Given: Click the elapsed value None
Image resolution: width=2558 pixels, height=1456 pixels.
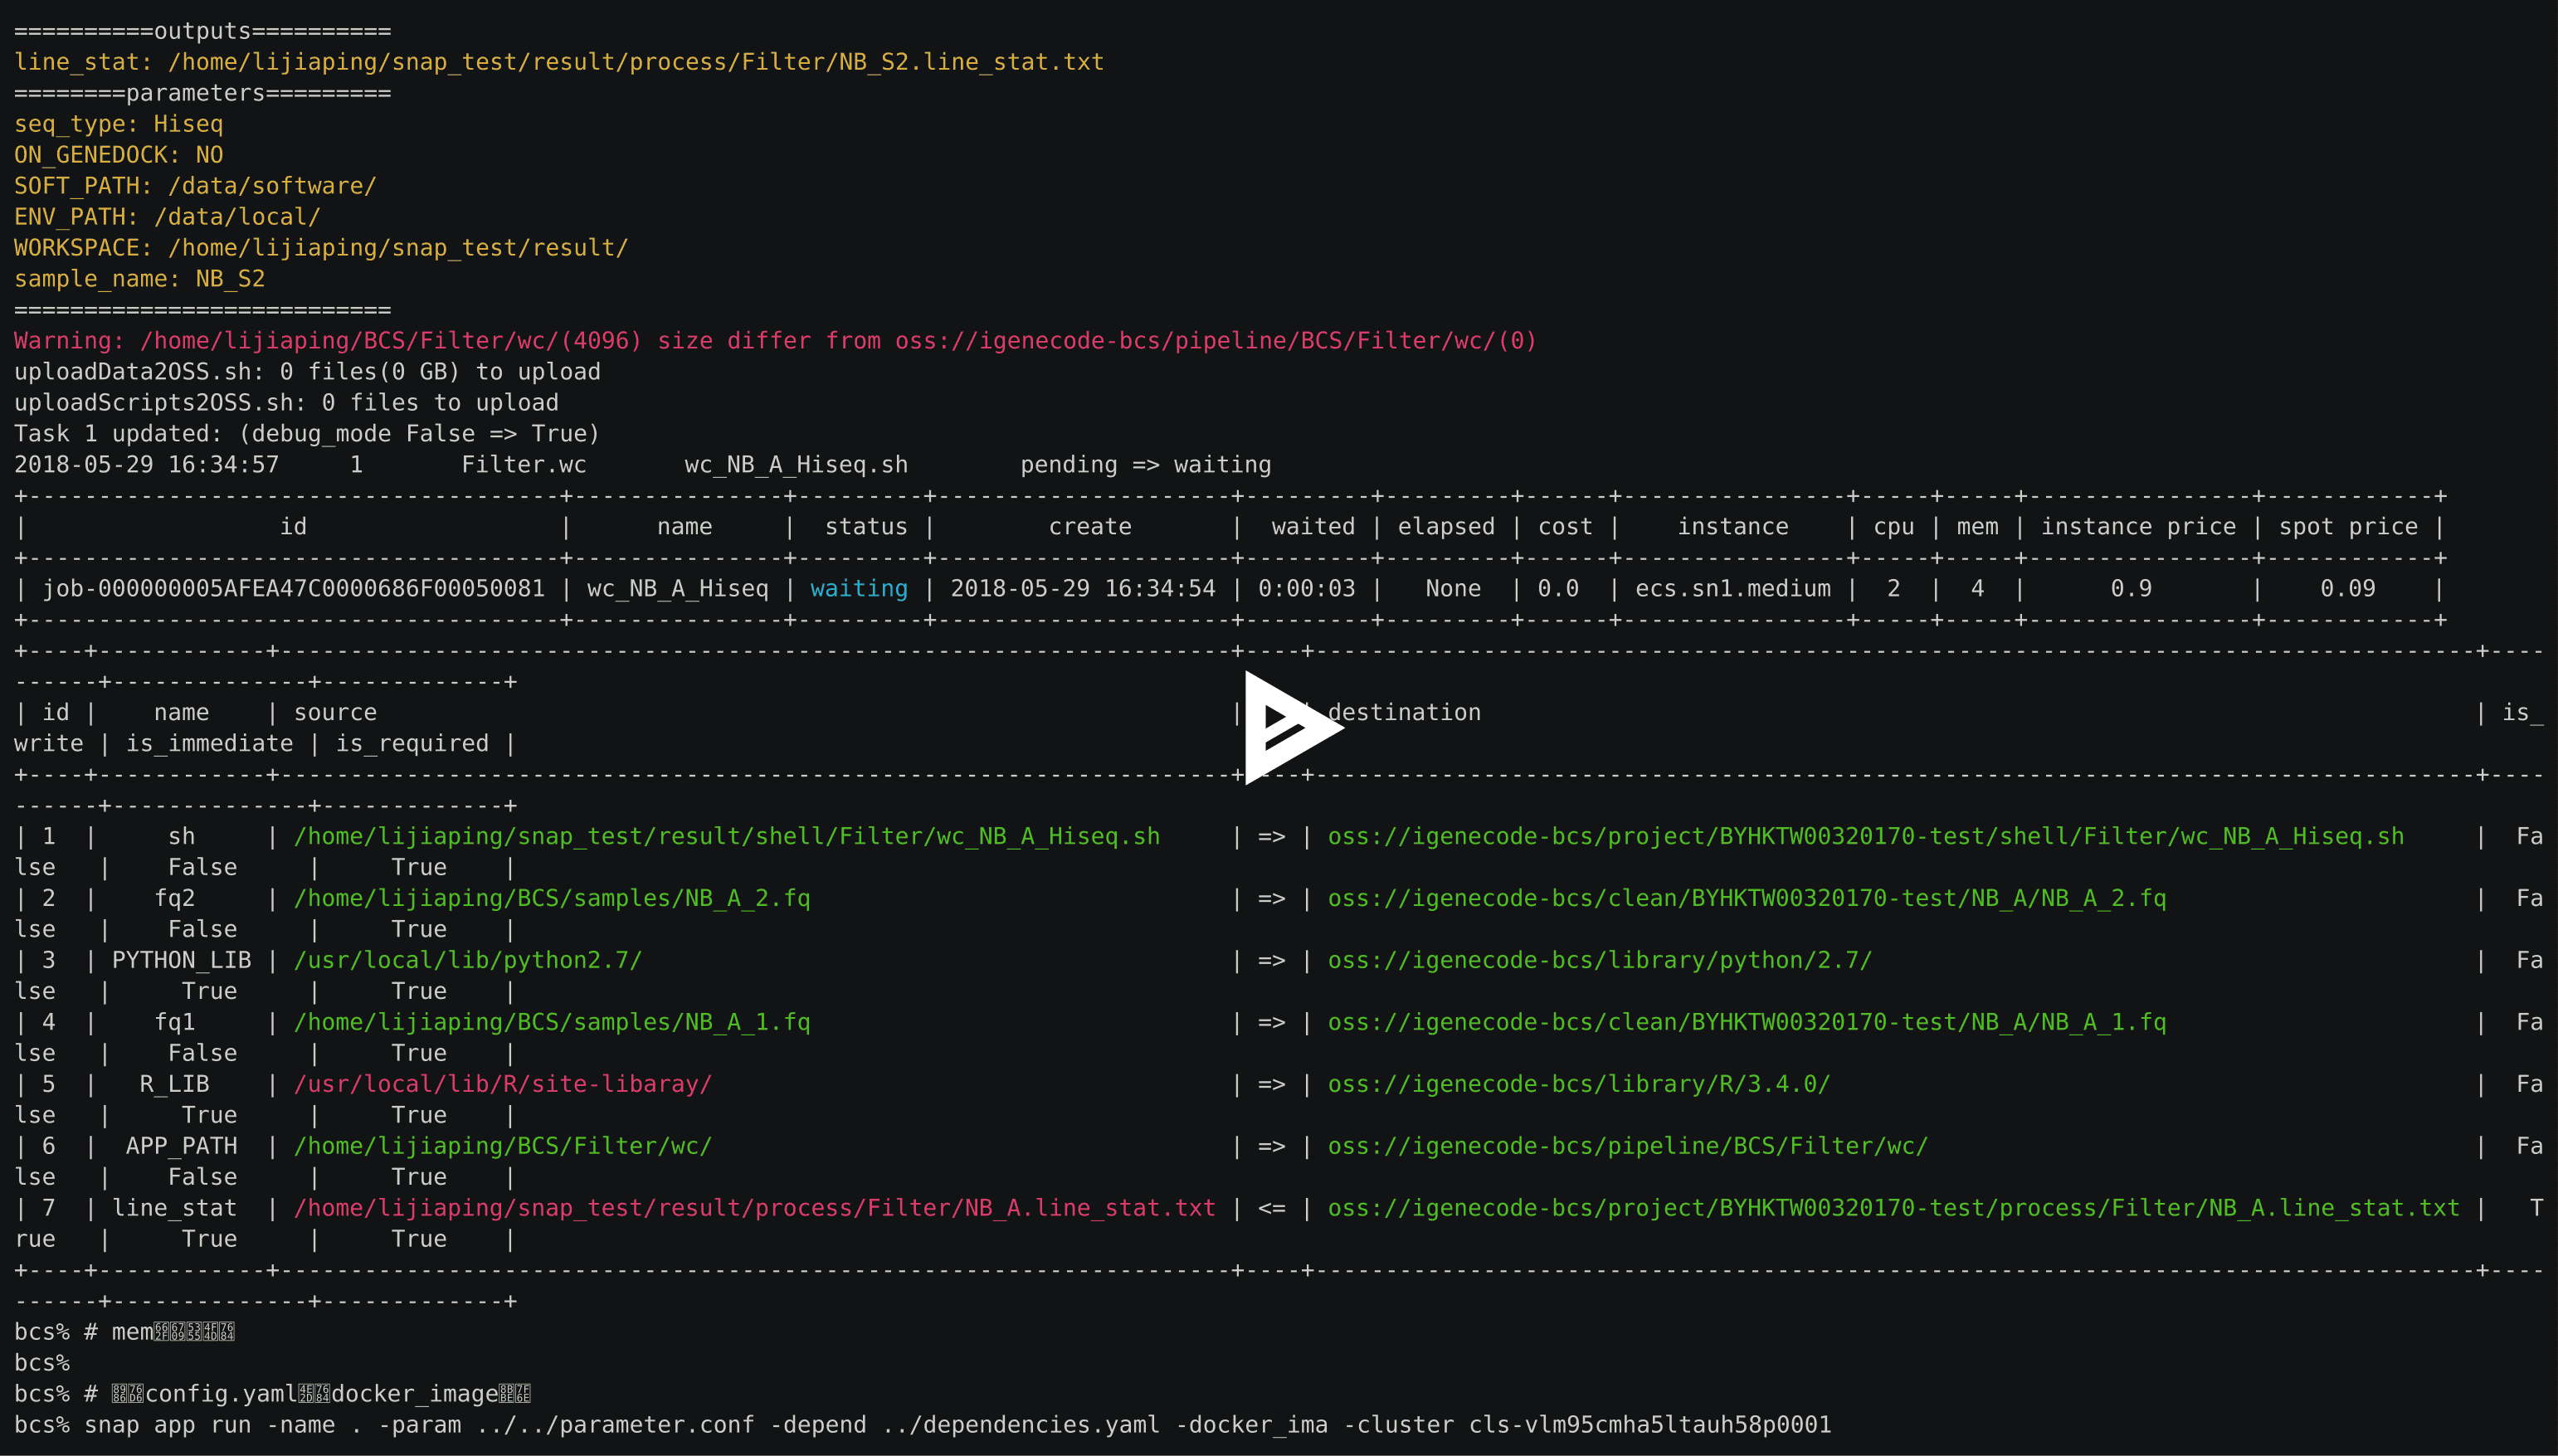Looking at the screenshot, I should coord(1453,589).
